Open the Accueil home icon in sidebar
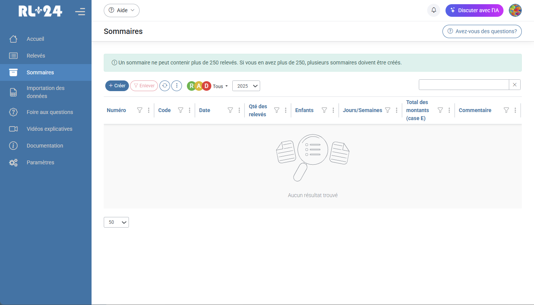 coord(13,39)
